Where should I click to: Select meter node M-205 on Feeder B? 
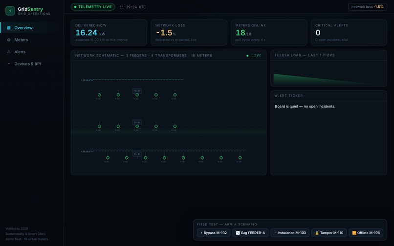[183, 158]
